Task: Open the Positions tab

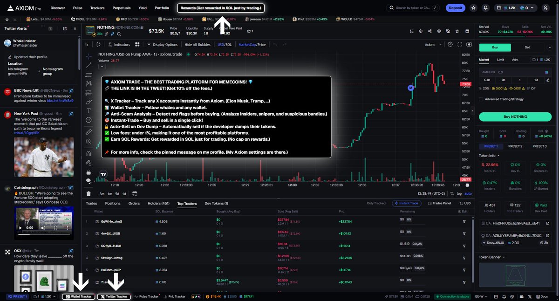Action: click(x=113, y=204)
